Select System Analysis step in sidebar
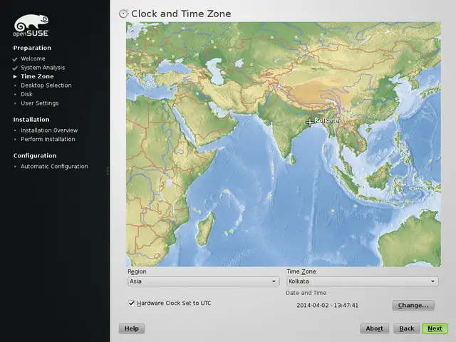The width and height of the screenshot is (456, 342). (43, 68)
